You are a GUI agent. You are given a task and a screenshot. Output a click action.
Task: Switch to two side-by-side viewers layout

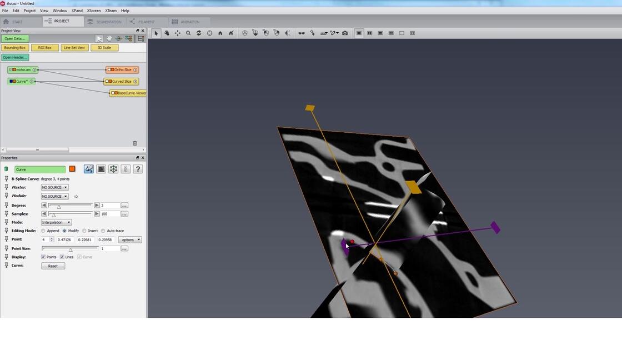click(369, 33)
